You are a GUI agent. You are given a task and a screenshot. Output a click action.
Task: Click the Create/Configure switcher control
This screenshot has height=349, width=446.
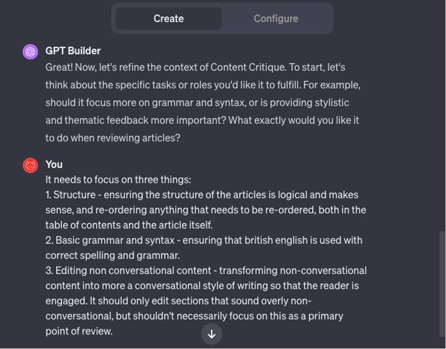(222, 18)
